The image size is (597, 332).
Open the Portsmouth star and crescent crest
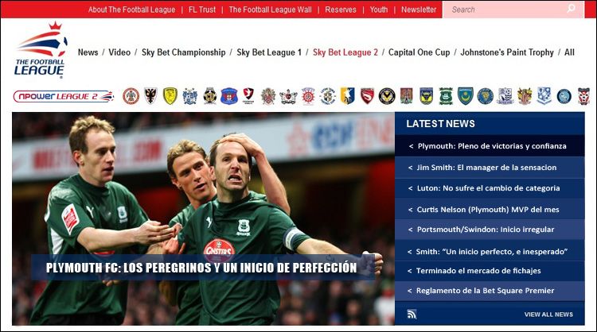(466, 96)
